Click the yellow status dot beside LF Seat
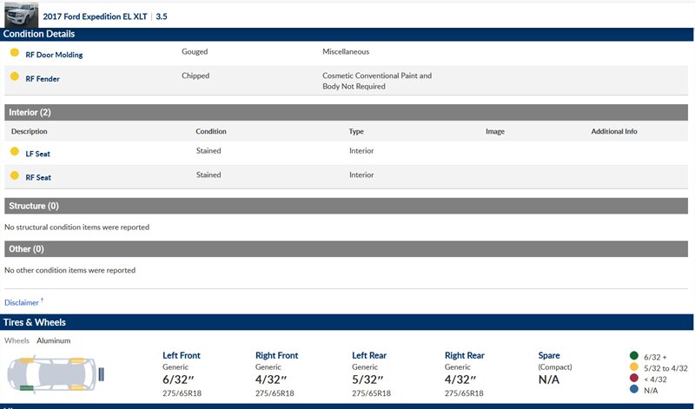Screen dimensions: 695x409 click(14, 152)
